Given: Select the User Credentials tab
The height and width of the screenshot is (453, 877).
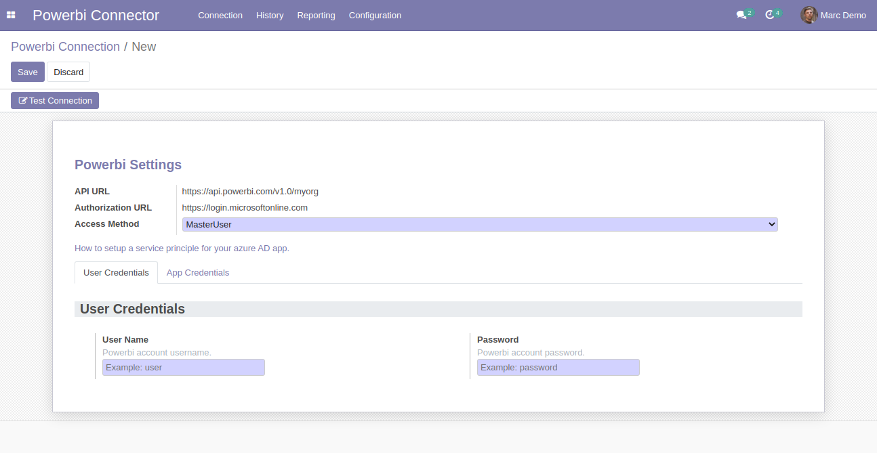Looking at the screenshot, I should click(116, 272).
